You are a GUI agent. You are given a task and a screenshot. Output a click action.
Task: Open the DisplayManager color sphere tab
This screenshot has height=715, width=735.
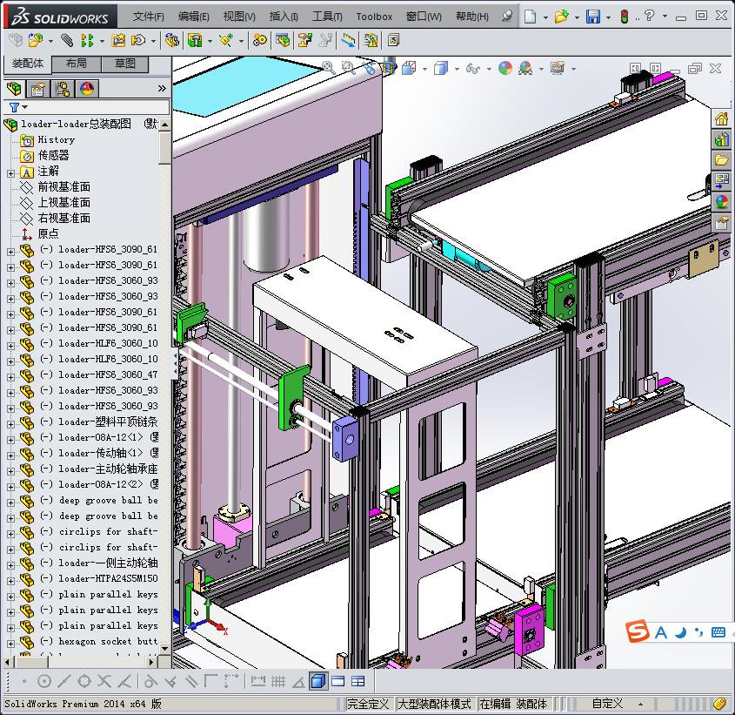pos(87,88)
